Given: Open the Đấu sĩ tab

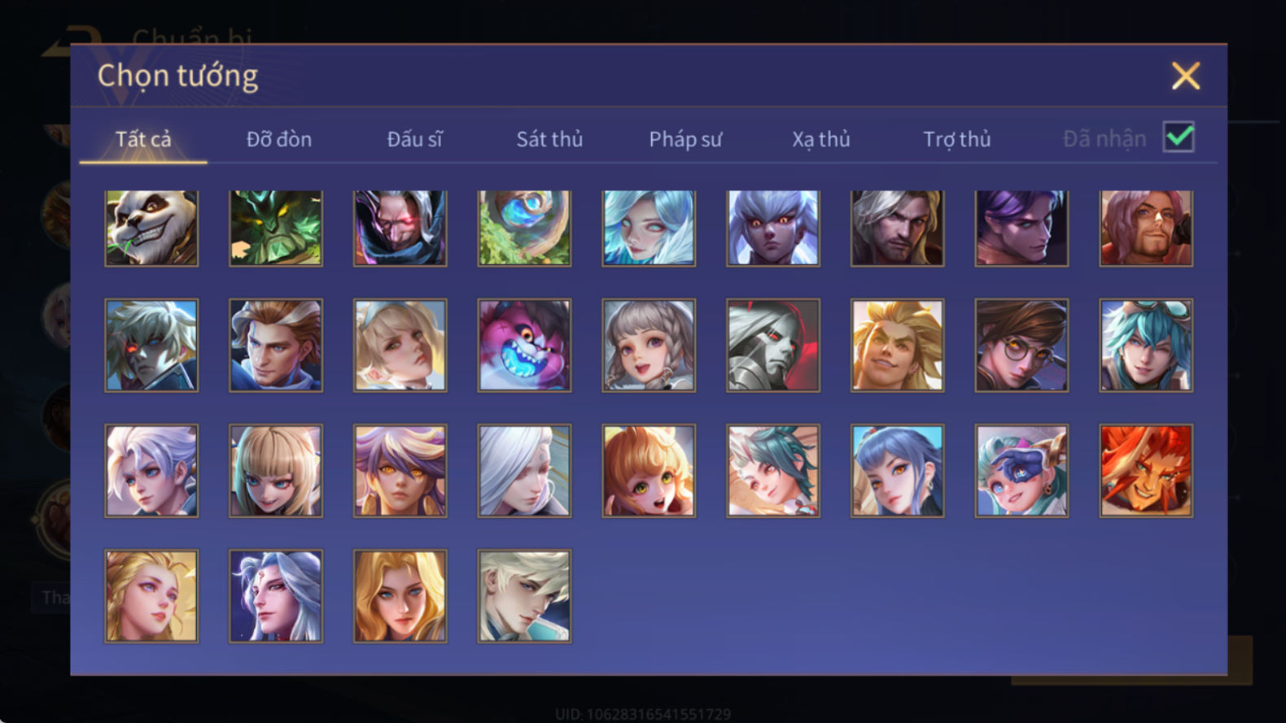Looking at the screenshot, I should tap(414, 139).
